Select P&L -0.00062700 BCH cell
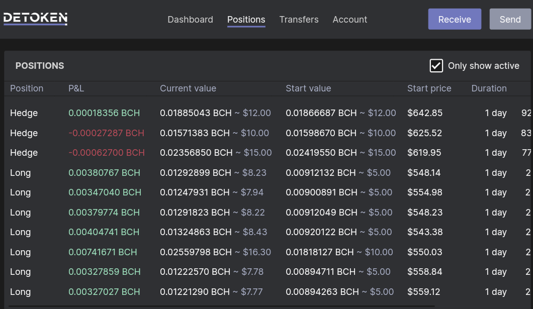533x309 pixels. [107, 152]
